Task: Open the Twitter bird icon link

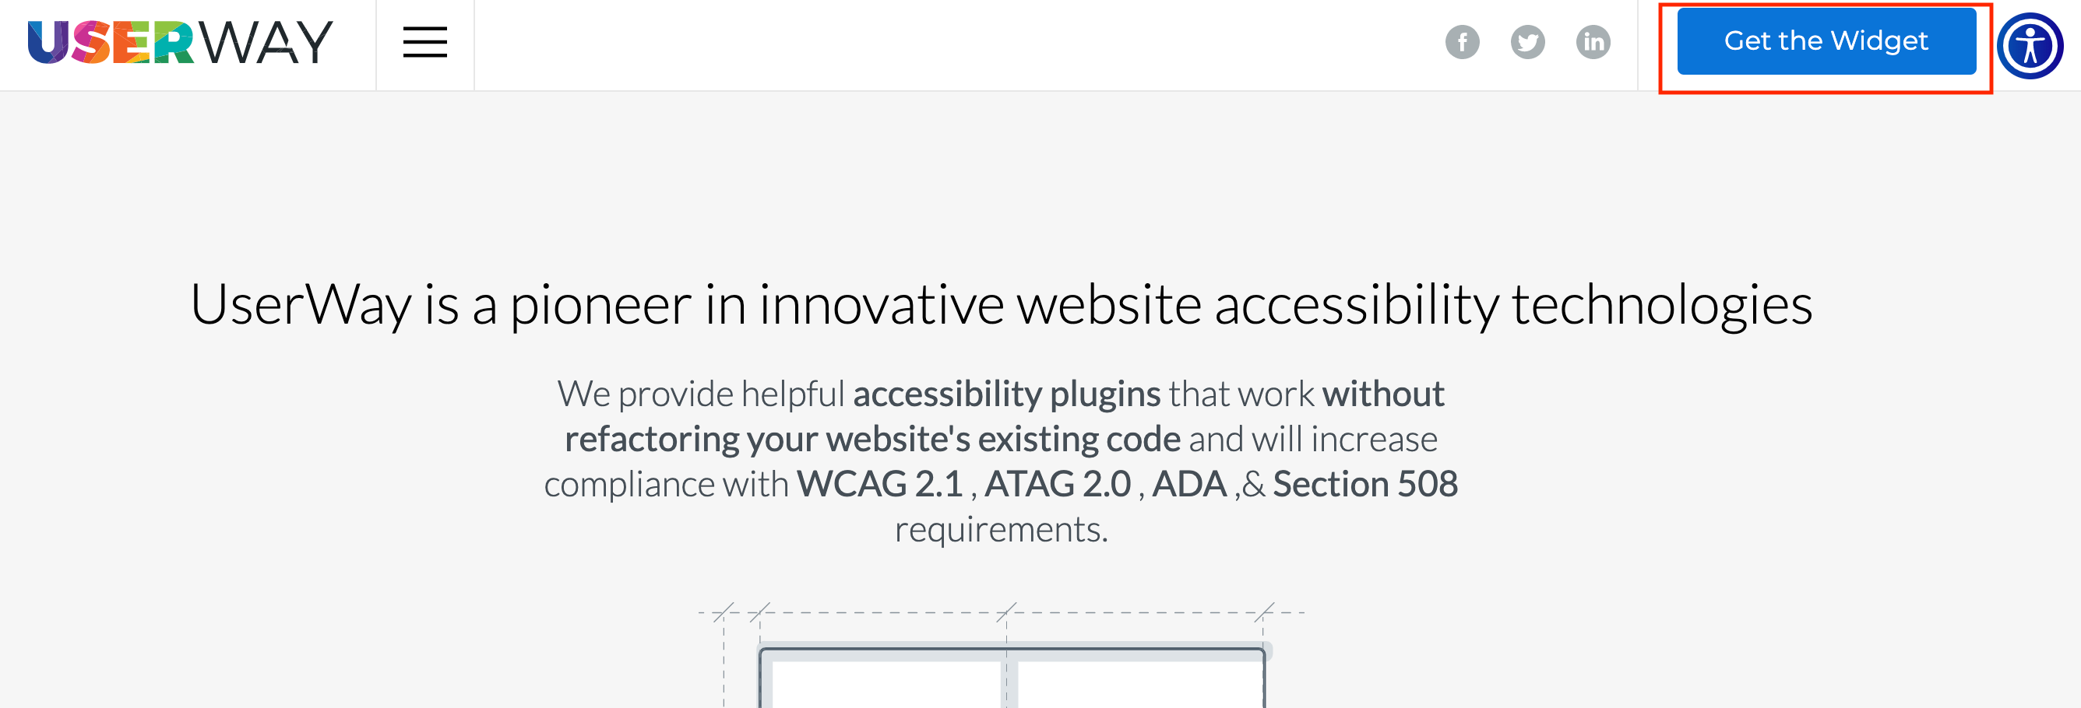Action: [1527, 42]
